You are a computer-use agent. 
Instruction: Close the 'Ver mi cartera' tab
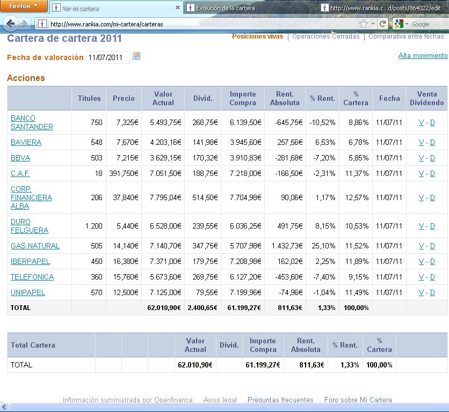click(x=178, y=8)
